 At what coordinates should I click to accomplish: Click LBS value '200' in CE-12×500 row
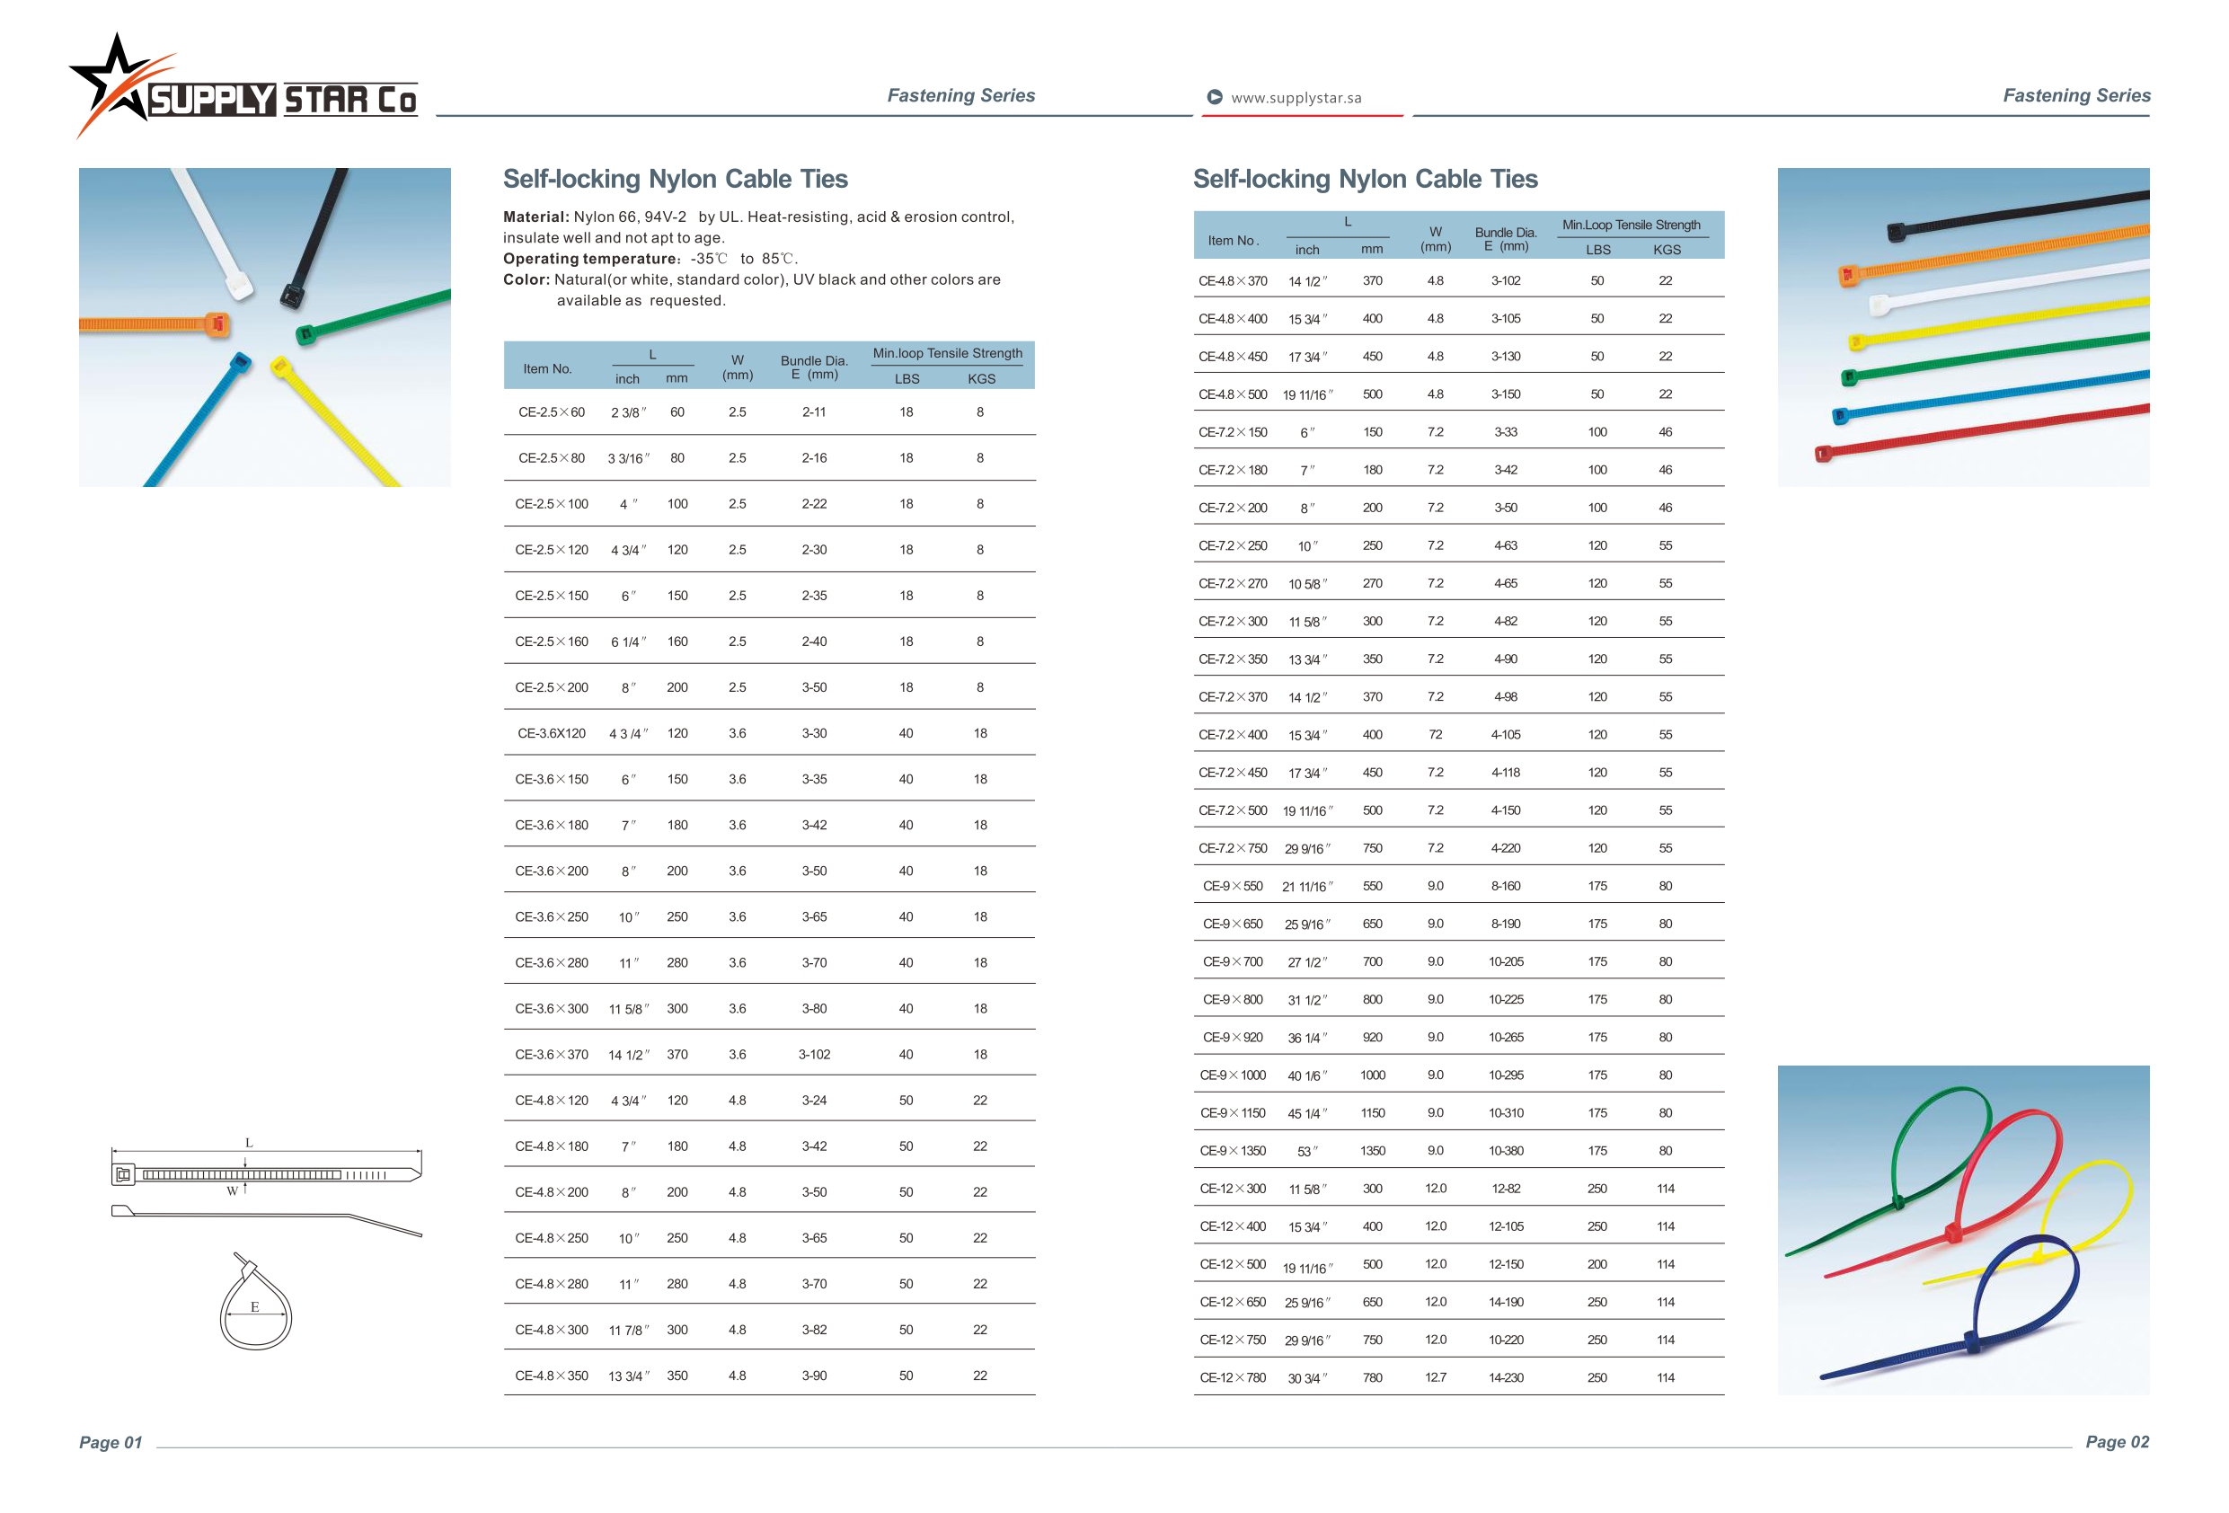point(1597,1265)
